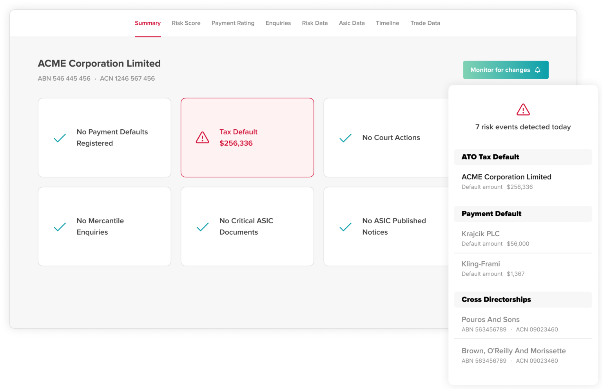Click the checkmark on No Mercantile Enquiries card
The image size is (602, 389).
pyautogui.click(x=60, y=227)
